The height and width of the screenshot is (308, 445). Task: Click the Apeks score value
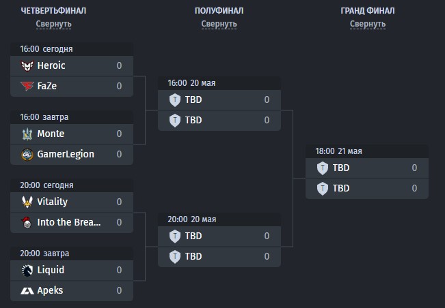click(x=119, y=291)
